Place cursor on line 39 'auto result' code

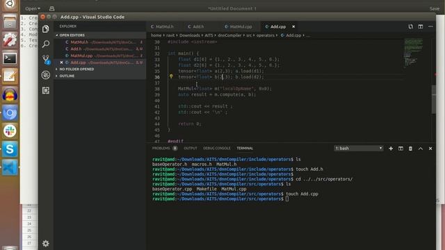coord(217,94)
